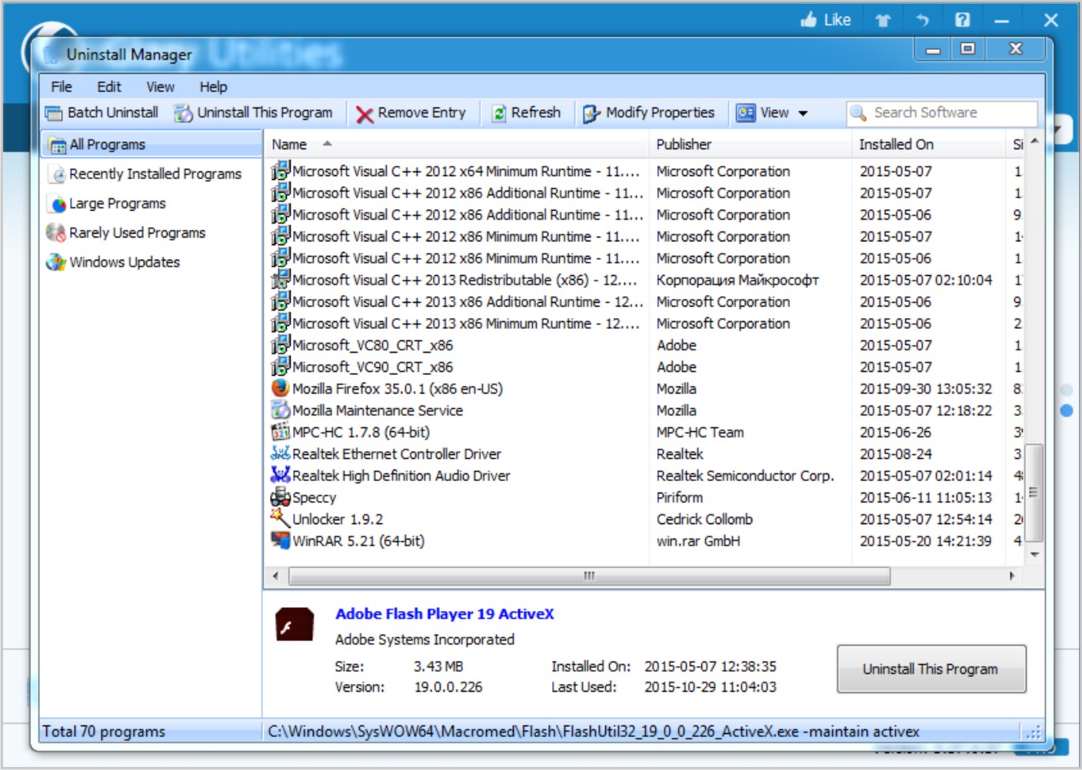The height and width of the screenshot is (770, 1082).
Task: Select Rarely Used Programs
Action: pos(137,232)
